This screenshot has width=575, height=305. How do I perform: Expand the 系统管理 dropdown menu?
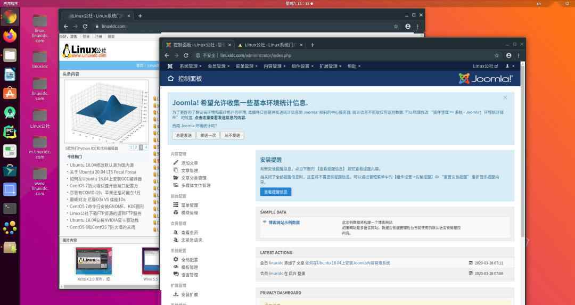pos(190,66)
